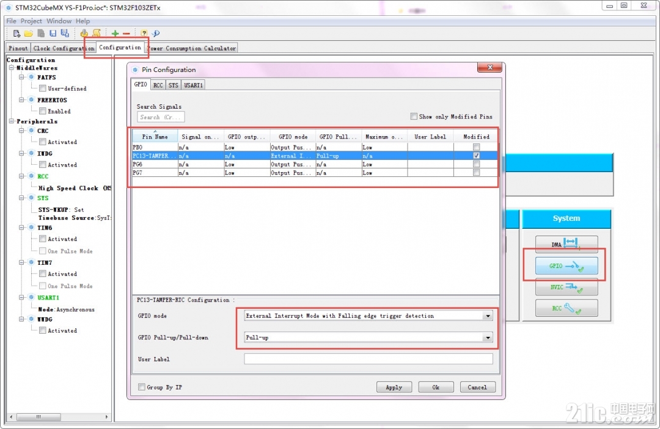This screenshot has width=660, height=429.
Task: Open the Help menu
Action: 83,21
